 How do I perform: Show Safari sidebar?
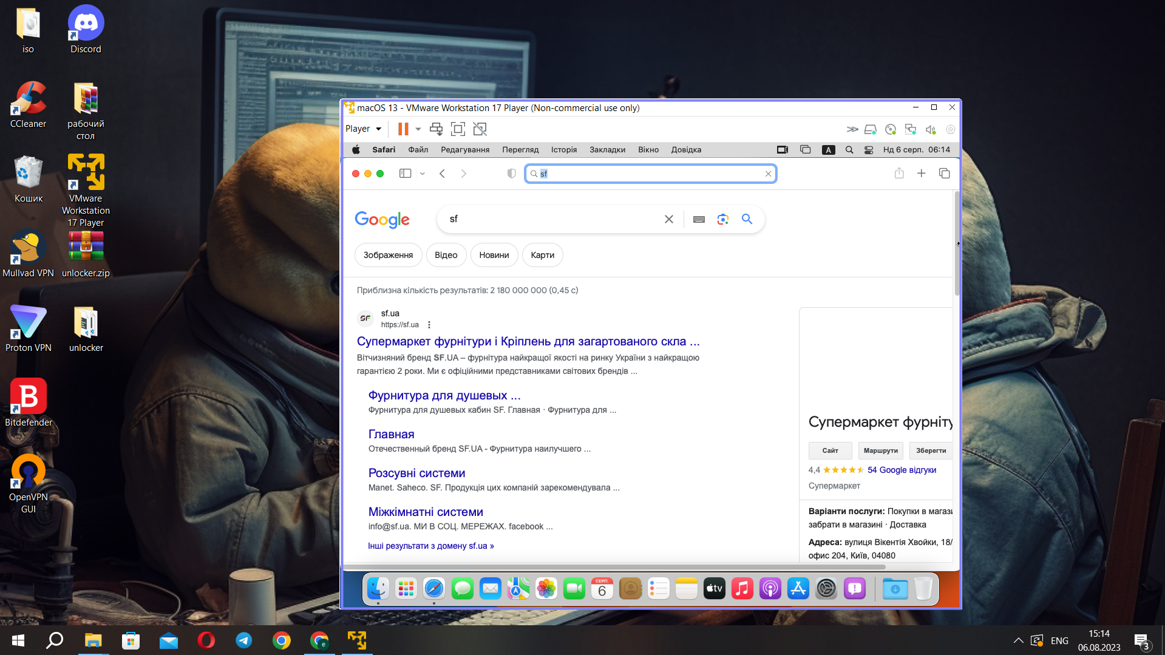405,174
